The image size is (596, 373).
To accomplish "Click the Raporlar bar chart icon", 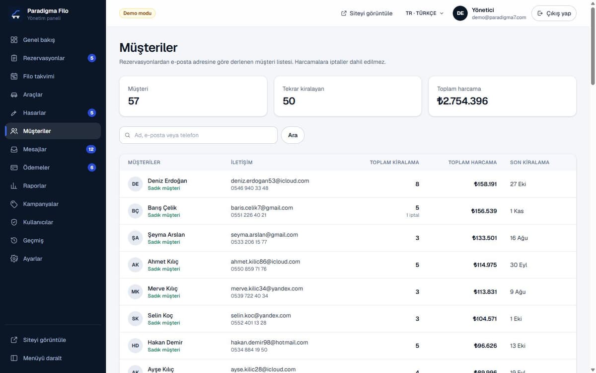I will click(14, 186).
